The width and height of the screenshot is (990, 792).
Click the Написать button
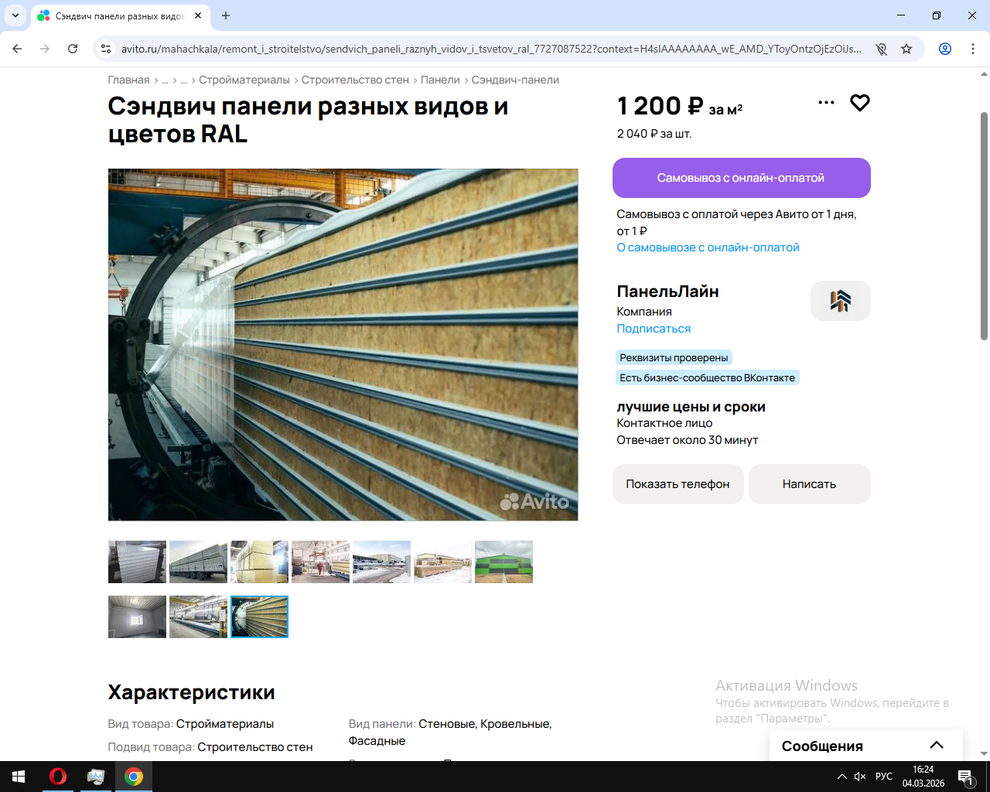pyautogui.click(x=809, y=484)
